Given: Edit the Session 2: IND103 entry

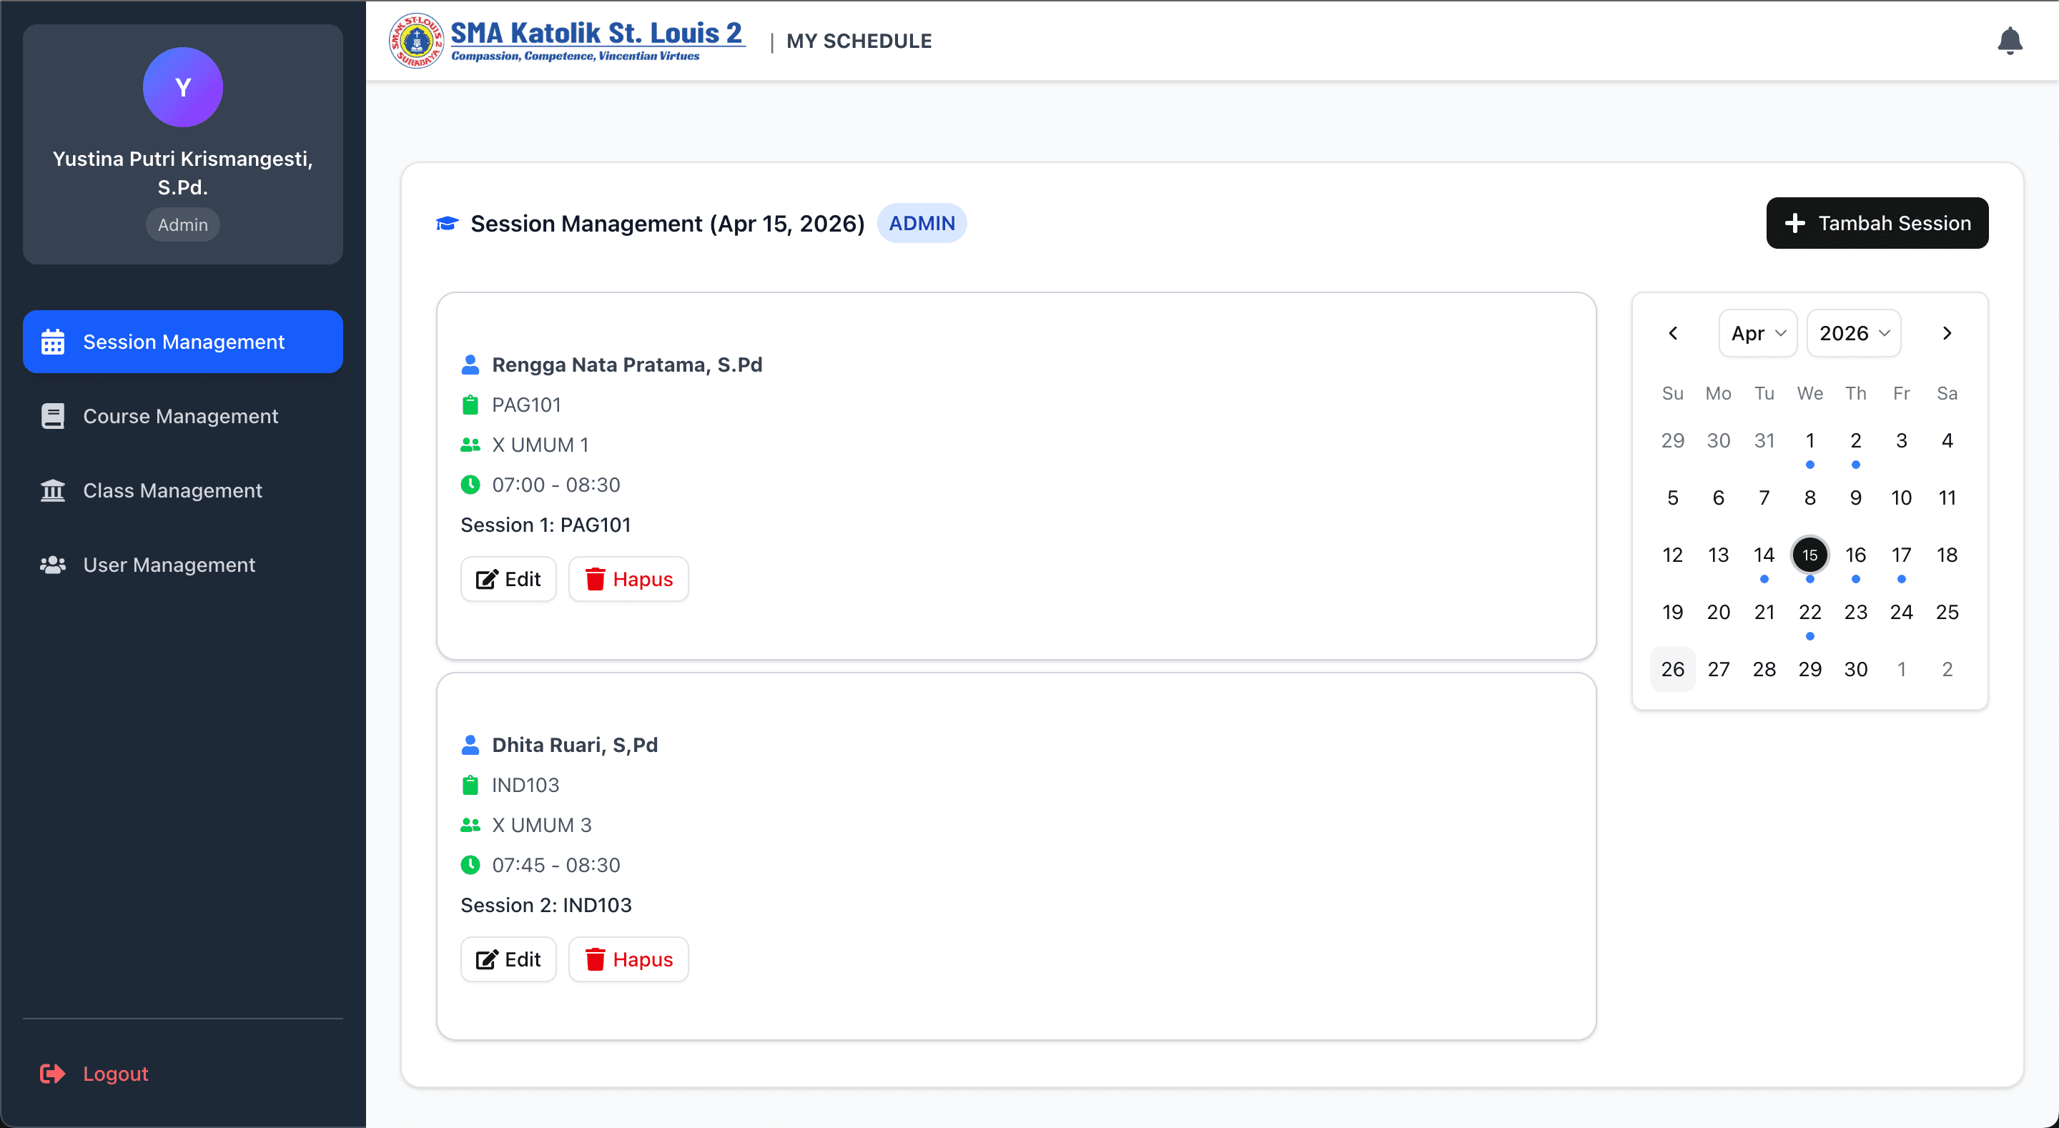Looking at the screenshot, I should pyautogui.click(x=508, y=959).
